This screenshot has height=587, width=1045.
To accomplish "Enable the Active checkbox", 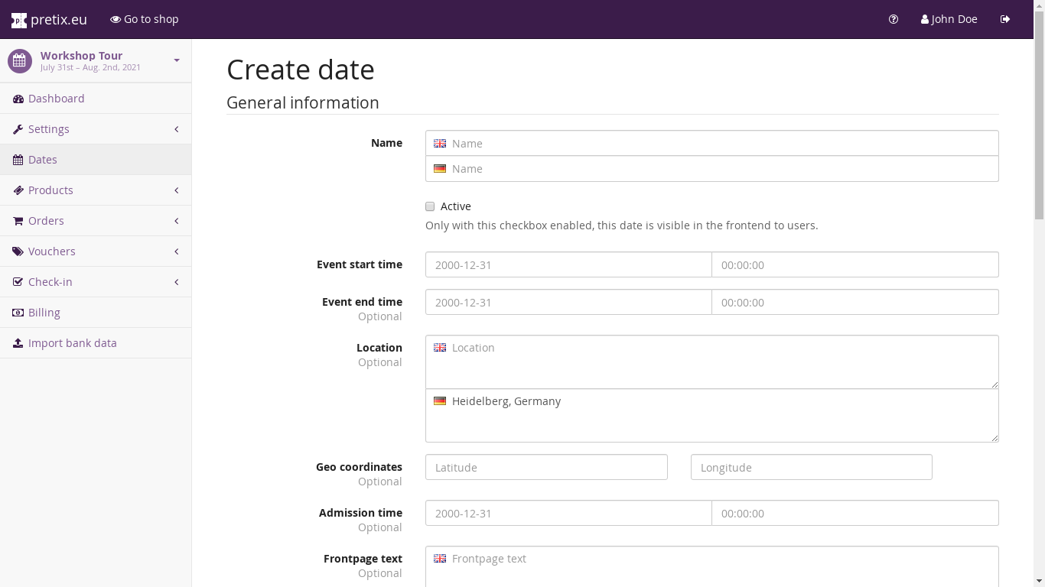I will [x=430, y=206].
